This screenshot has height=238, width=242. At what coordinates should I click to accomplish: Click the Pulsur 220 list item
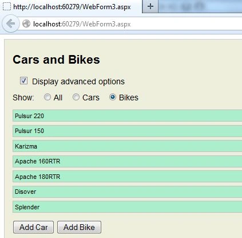(127, 116)
